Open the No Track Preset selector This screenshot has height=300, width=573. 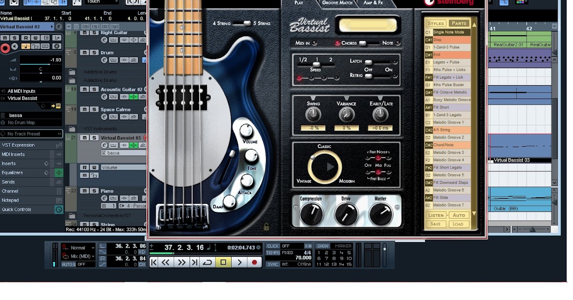point(32,134)
